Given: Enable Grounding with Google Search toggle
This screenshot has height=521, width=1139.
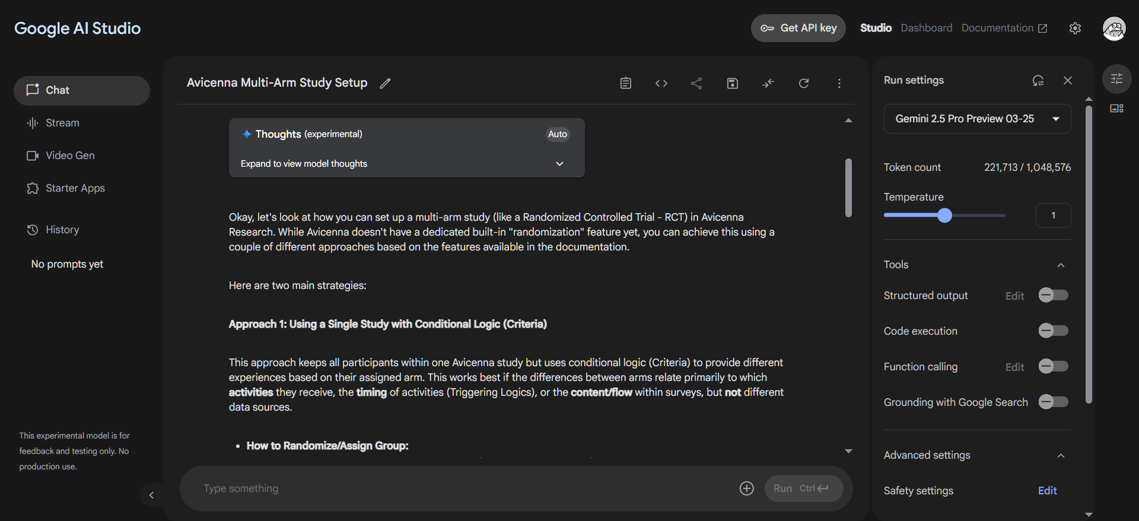Looking at the screenshot, I should coord(1053,402).
